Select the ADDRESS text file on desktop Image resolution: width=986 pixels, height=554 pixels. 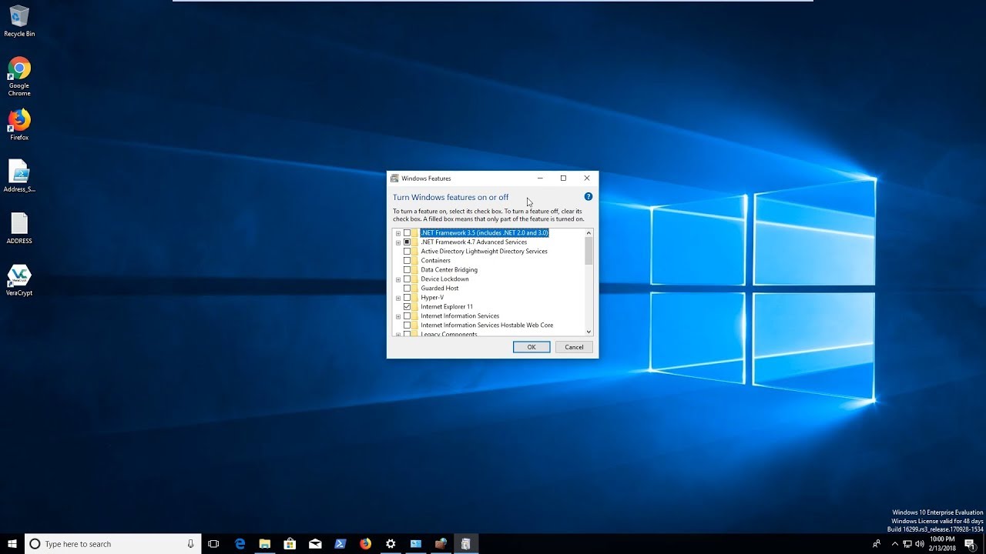(19, 229)
